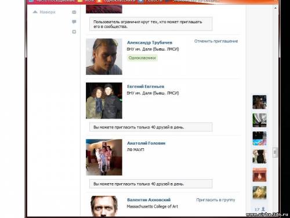Viewport: 290px width, 218px height.
Task: Open profile name Евгений Евгеньев
Action: point(146,87)
